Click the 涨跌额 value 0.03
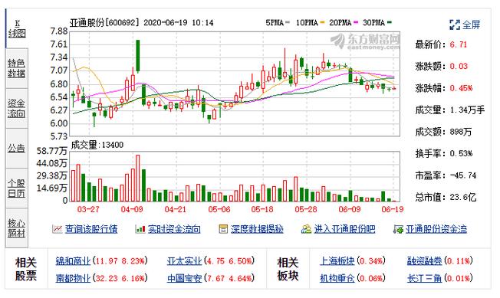Viewport: 500px width, 298px height. [x=459, y=66]
